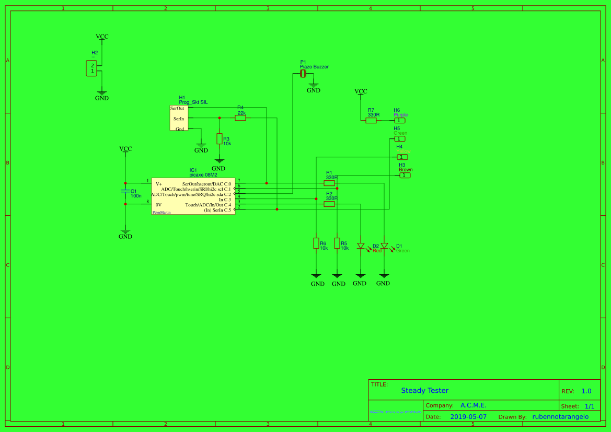Select resistor R7 330R symbol
Image resolution: width=611 pixels, height=432 pixels.
(x=371, y=120)
